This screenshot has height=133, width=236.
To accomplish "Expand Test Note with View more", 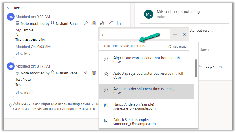I will (24, 93).
